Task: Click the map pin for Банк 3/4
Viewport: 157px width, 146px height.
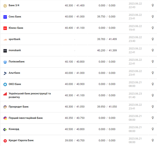Action: pyautogui.click(x=153, y=5)
